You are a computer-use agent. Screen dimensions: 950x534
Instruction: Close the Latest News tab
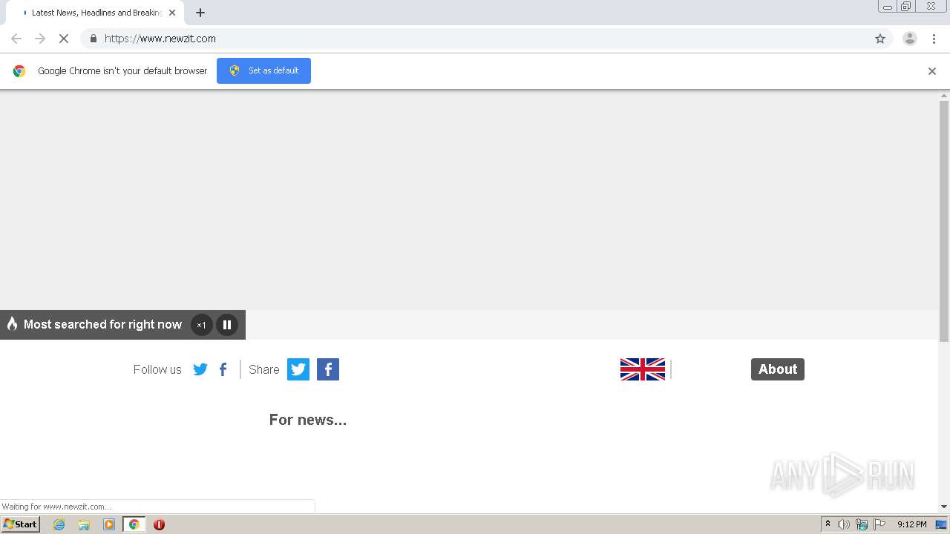[x=172, y=13]
